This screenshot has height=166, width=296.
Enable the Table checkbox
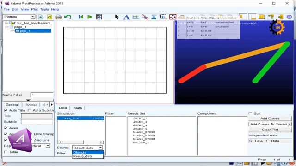click(x=6, y=152)
